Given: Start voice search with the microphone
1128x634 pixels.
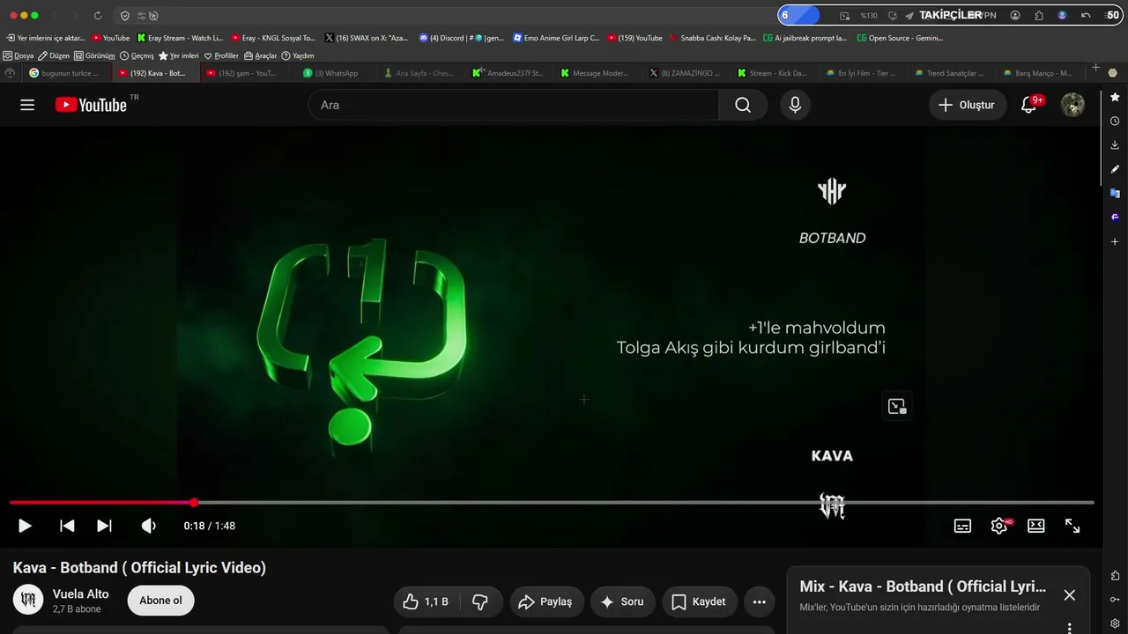Looking at the screenshot, I should tap(795, 105).
